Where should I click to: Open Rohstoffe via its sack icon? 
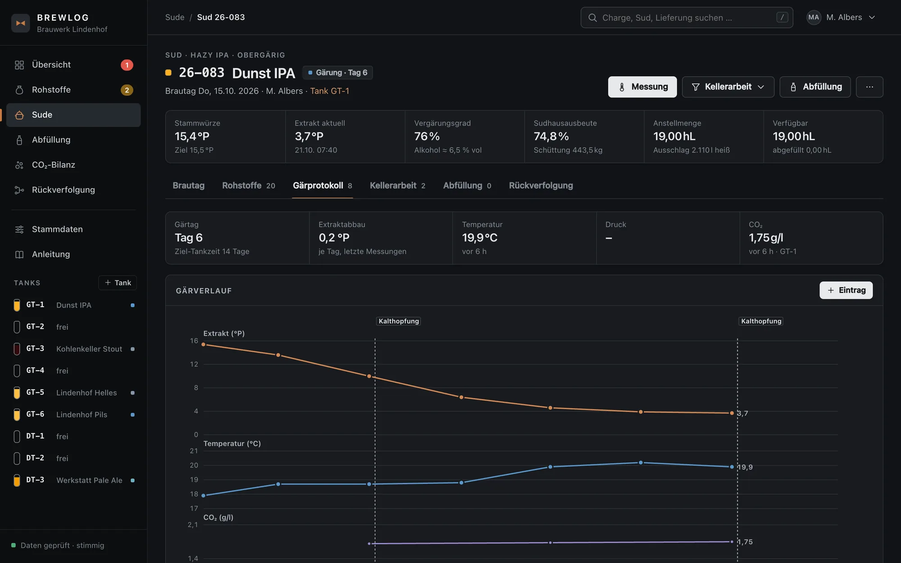click(x=19, y=90)
